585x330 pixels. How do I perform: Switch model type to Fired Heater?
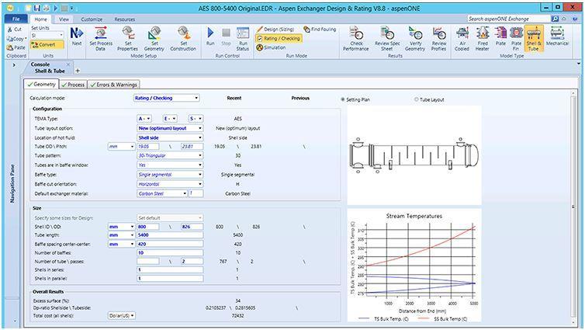coord(482,39)
